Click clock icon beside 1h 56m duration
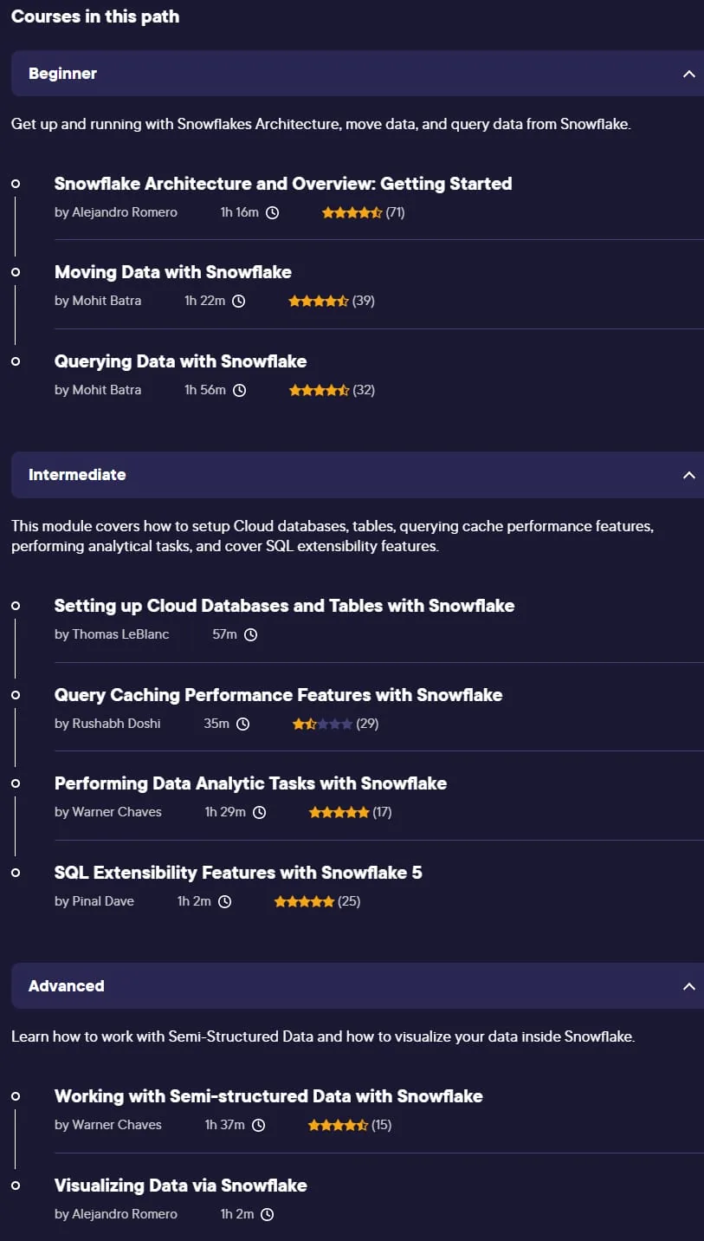Image resolution: width=704 pixels, height=1241 pixels. click(x=239, y=390)
